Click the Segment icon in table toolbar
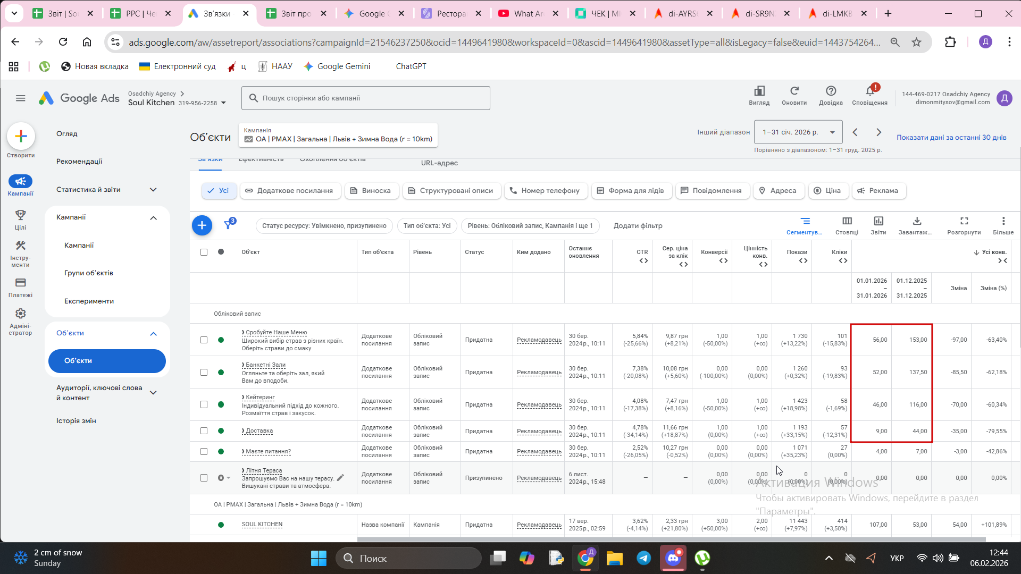The width and height of the screenshot is (1021, 574). (805, 221)
